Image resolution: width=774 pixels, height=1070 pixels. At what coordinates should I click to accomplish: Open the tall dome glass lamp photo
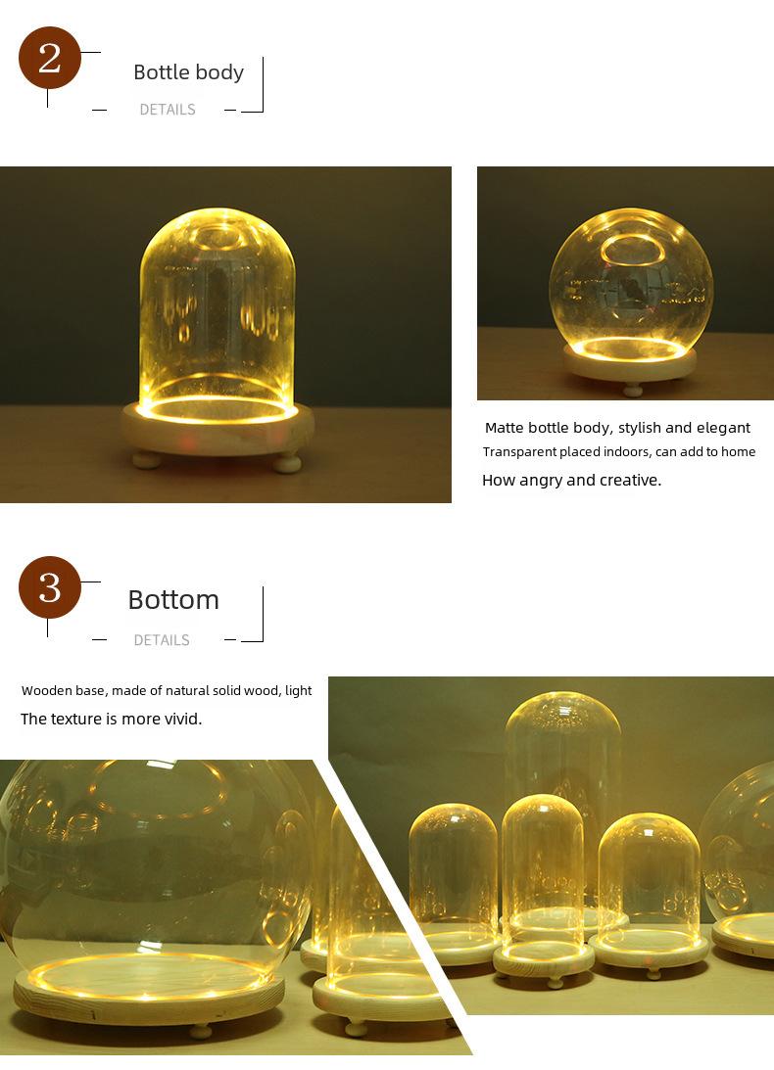(225, 335)
